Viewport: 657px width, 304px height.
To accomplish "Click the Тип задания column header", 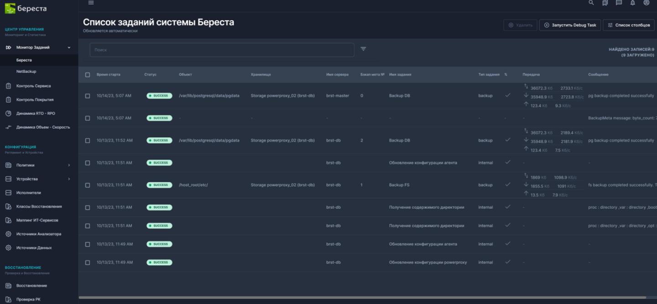I will tap(489, 75).
